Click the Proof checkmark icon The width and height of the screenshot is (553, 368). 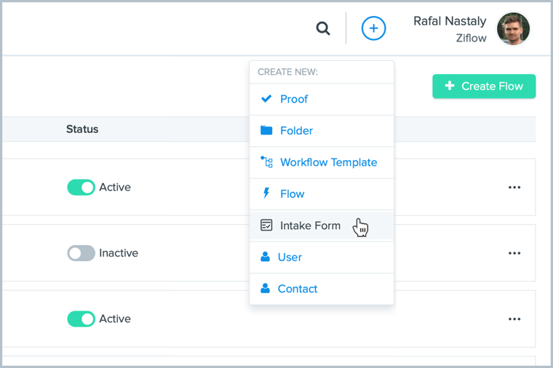point(266,99)
